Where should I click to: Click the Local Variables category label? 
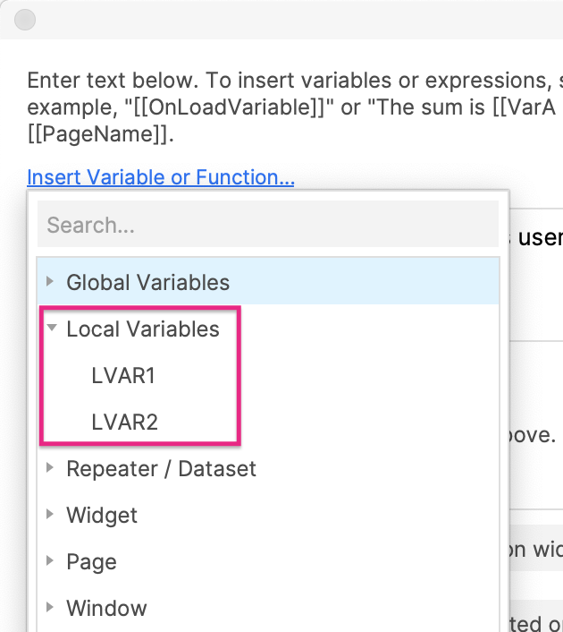tap(143, 329)
